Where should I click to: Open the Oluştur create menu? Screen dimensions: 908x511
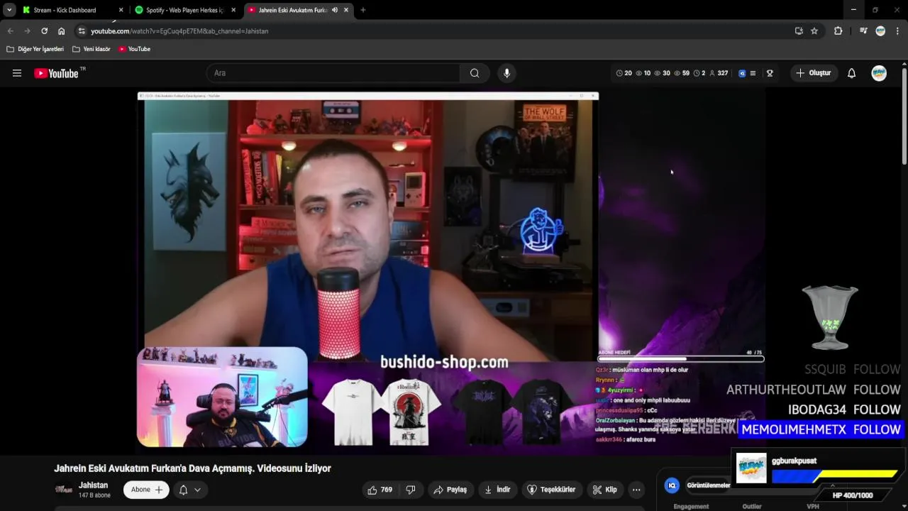[814, 73]
